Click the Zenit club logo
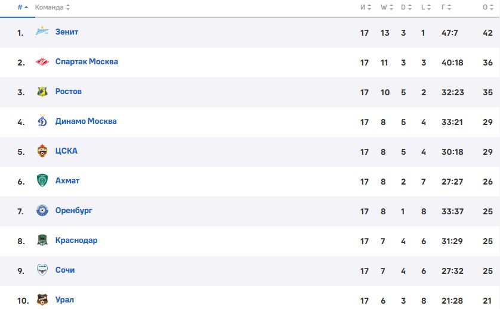This screenshot has width=500, height=309. tap(42, 32)
